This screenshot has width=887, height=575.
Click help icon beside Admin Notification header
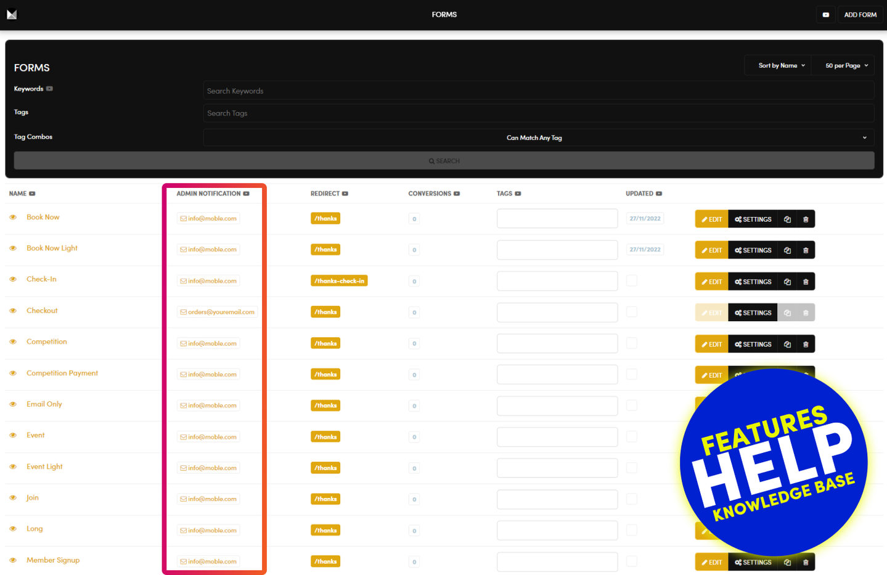(x=247, y=194)
